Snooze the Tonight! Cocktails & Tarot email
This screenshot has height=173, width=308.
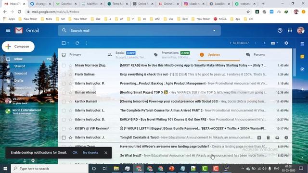(286, 137)
